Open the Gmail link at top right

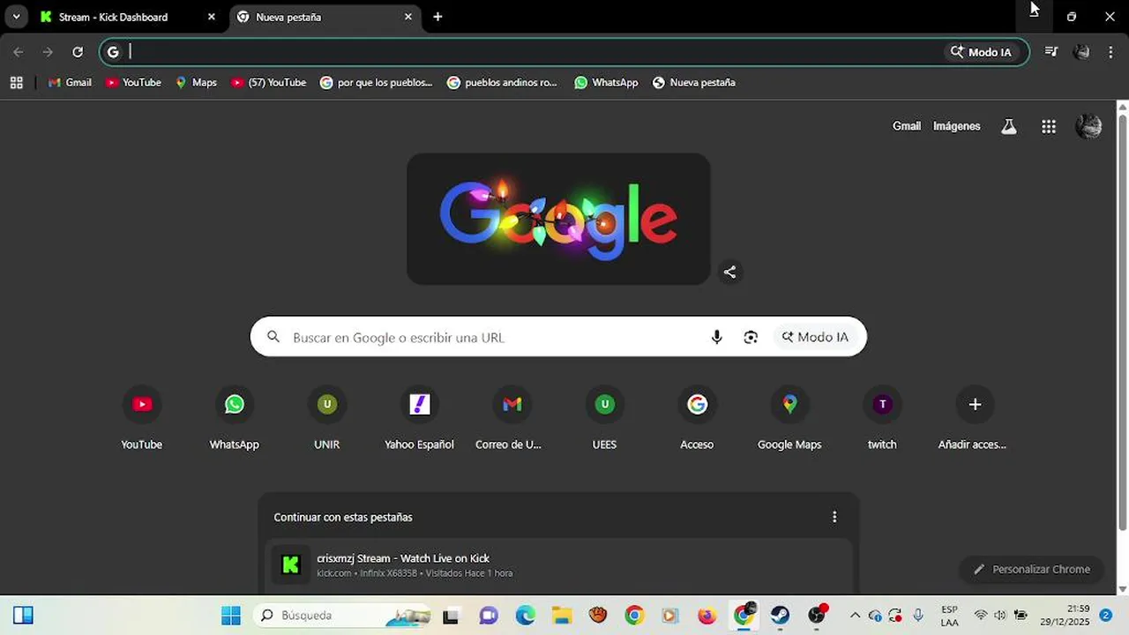pos(907,126)
